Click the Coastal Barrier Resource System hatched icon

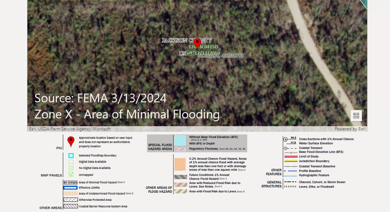pyautogui.click(x=70, y=206)
